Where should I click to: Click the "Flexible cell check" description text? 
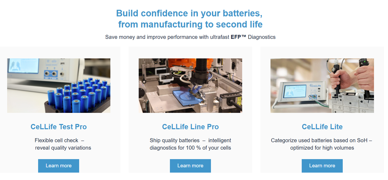coord(63,144)
